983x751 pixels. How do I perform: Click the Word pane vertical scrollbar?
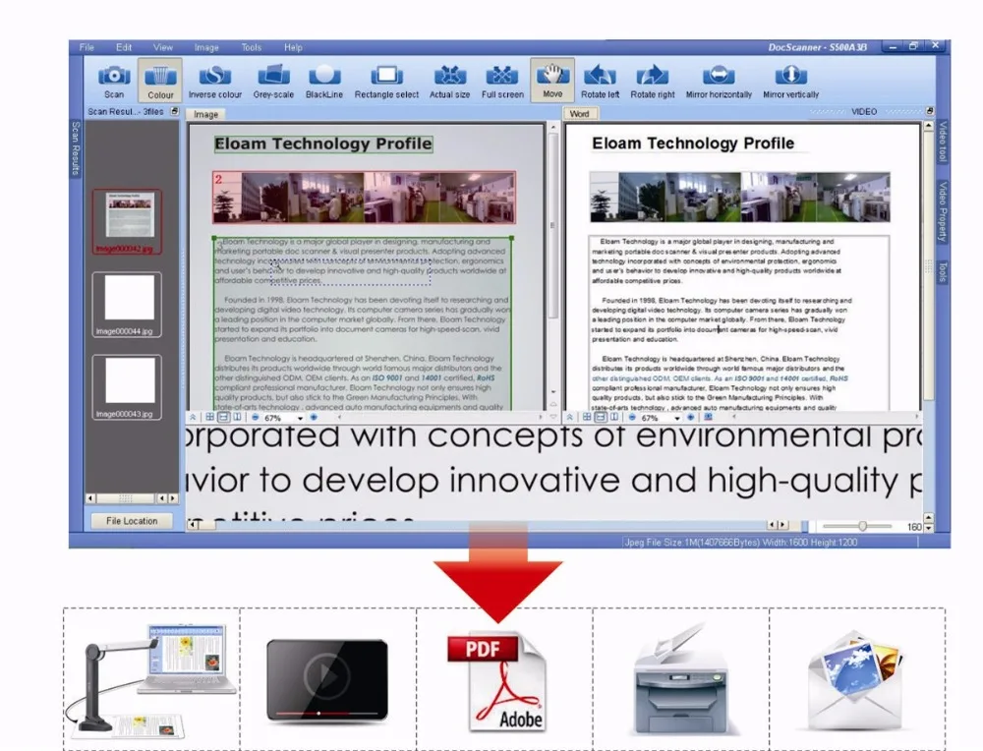pos(929,263)
